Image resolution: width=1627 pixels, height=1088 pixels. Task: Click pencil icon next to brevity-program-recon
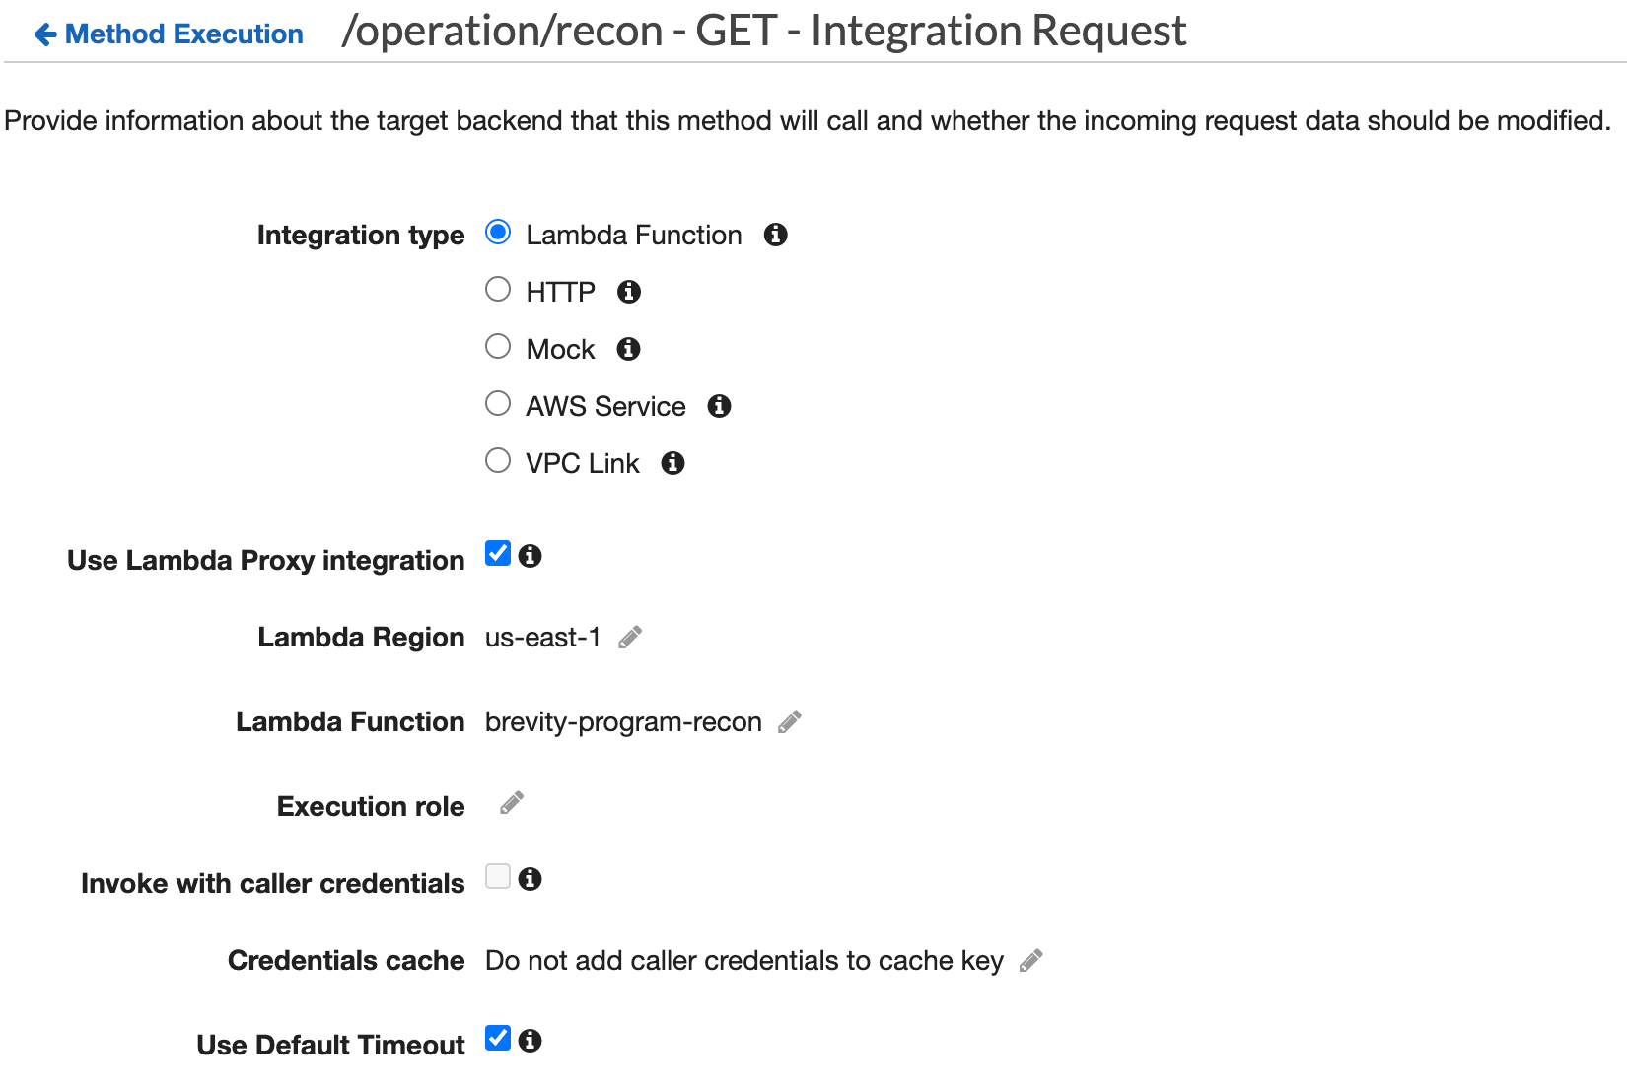click(790, 722)
